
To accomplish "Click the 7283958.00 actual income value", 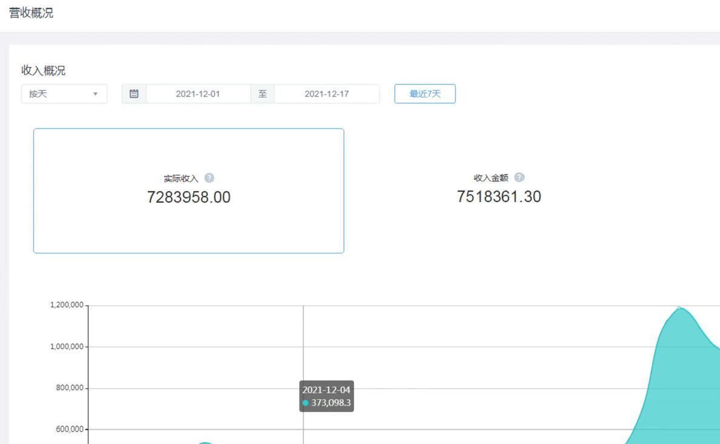I will pyautogui.click(x=188, y=197).
